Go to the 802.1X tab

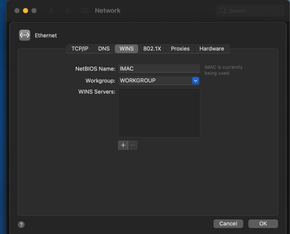point(152,49)
